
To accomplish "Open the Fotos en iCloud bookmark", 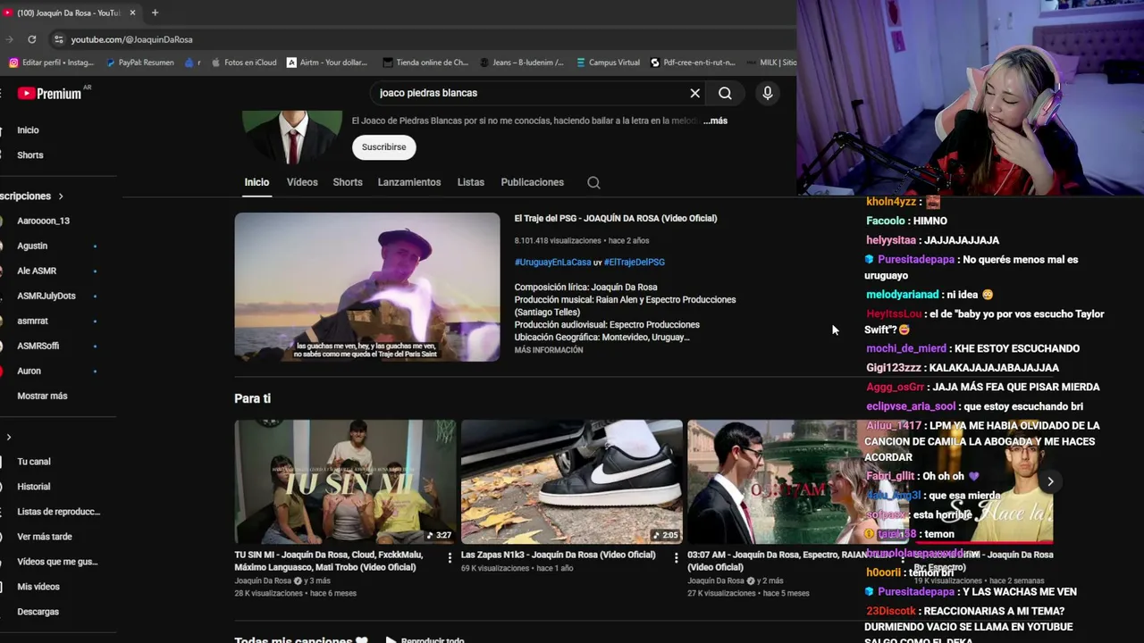I will click(244, 63).
